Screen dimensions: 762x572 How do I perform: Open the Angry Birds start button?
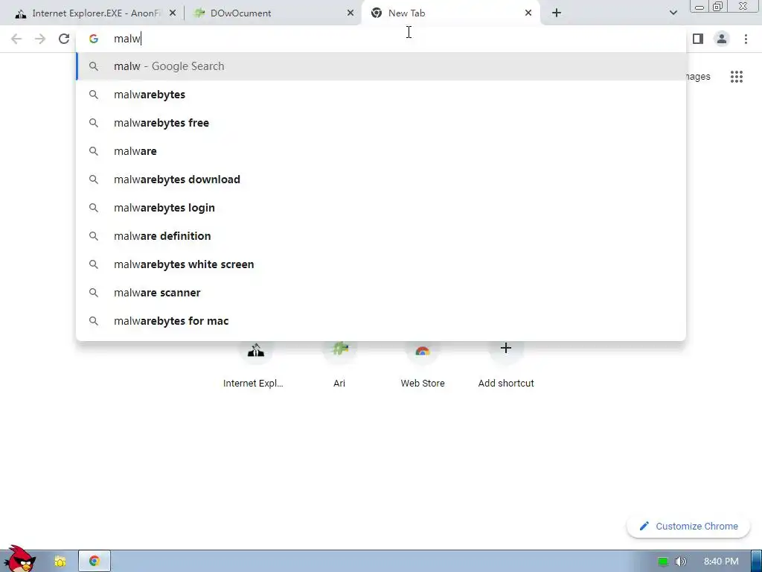click(19, 559)
